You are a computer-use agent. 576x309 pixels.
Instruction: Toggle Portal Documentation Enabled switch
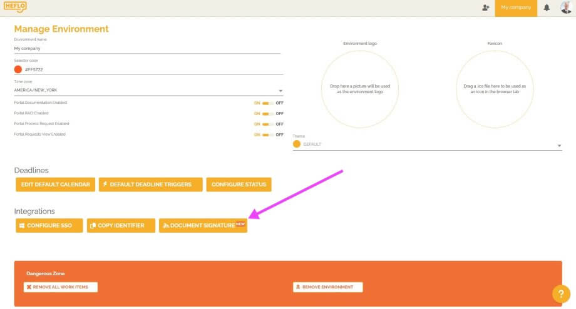(x=268, y=103)
